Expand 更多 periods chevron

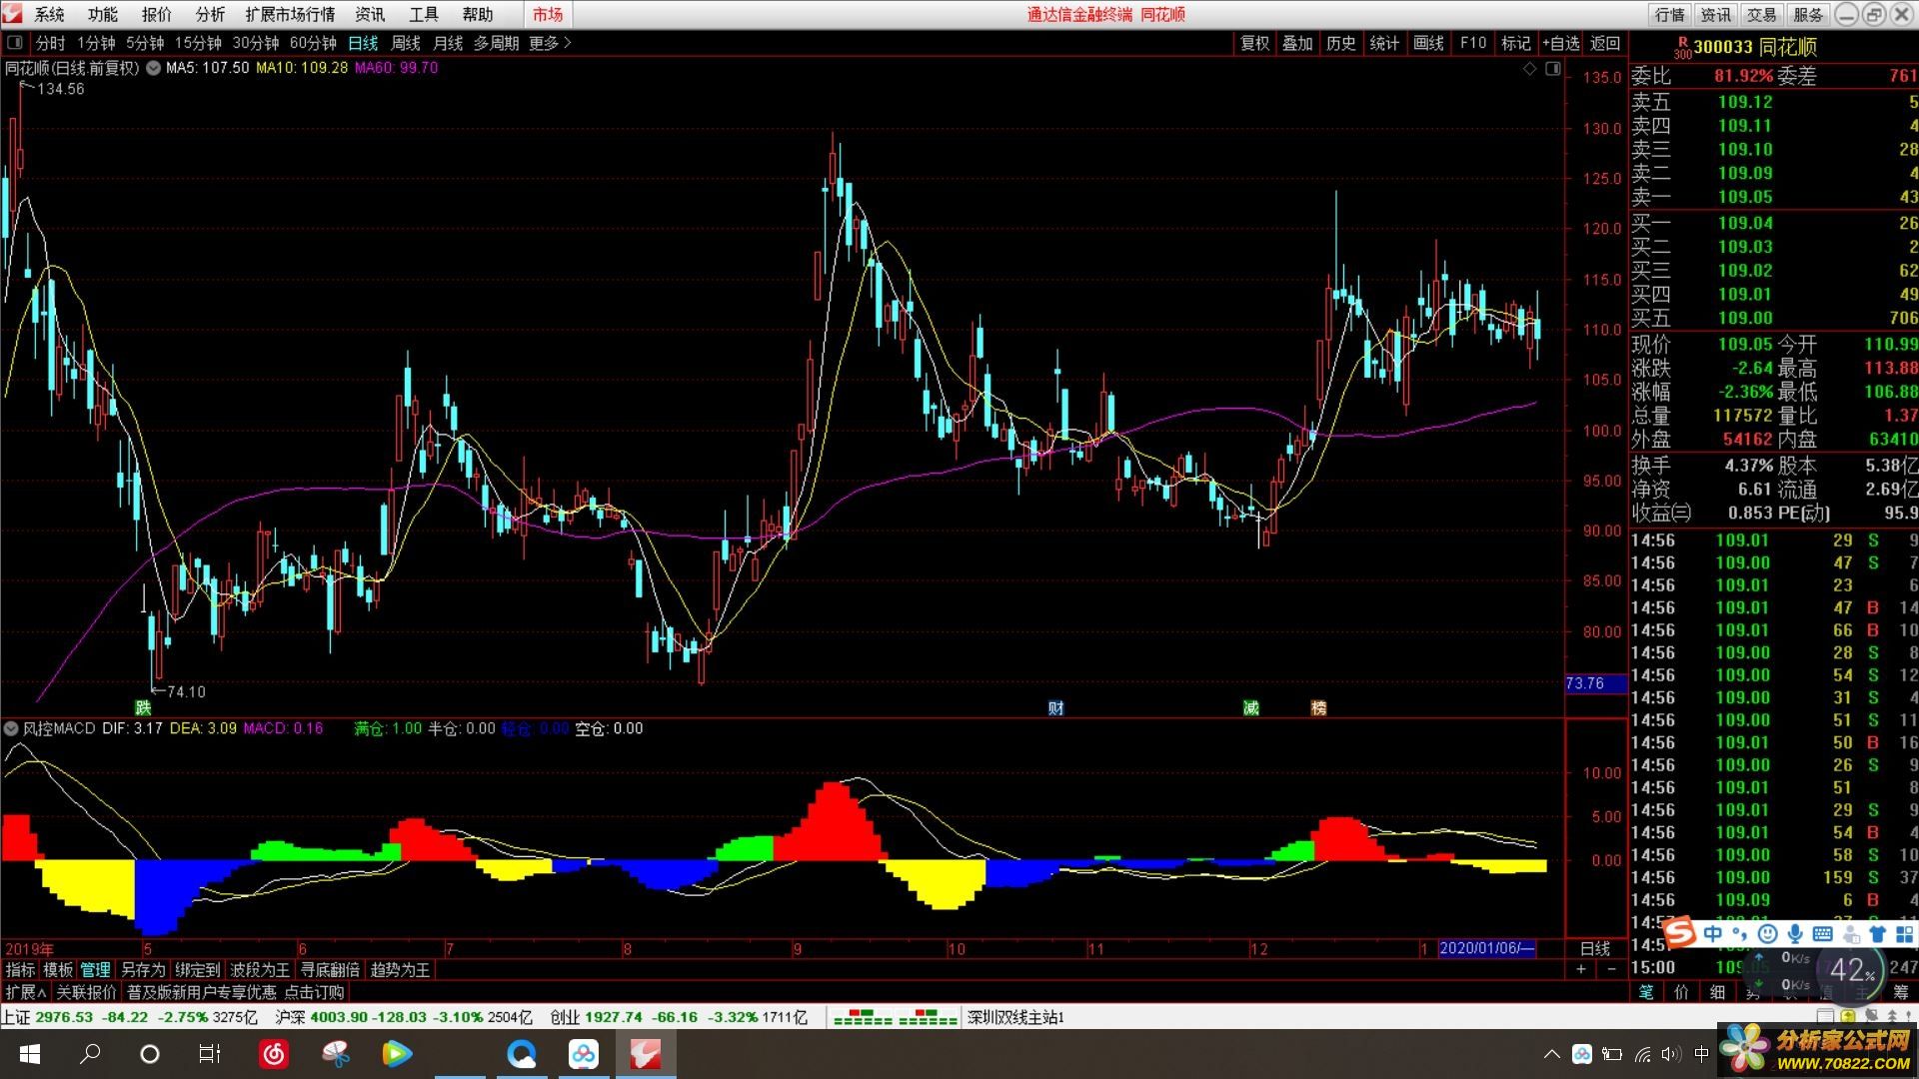pos(567,43)
